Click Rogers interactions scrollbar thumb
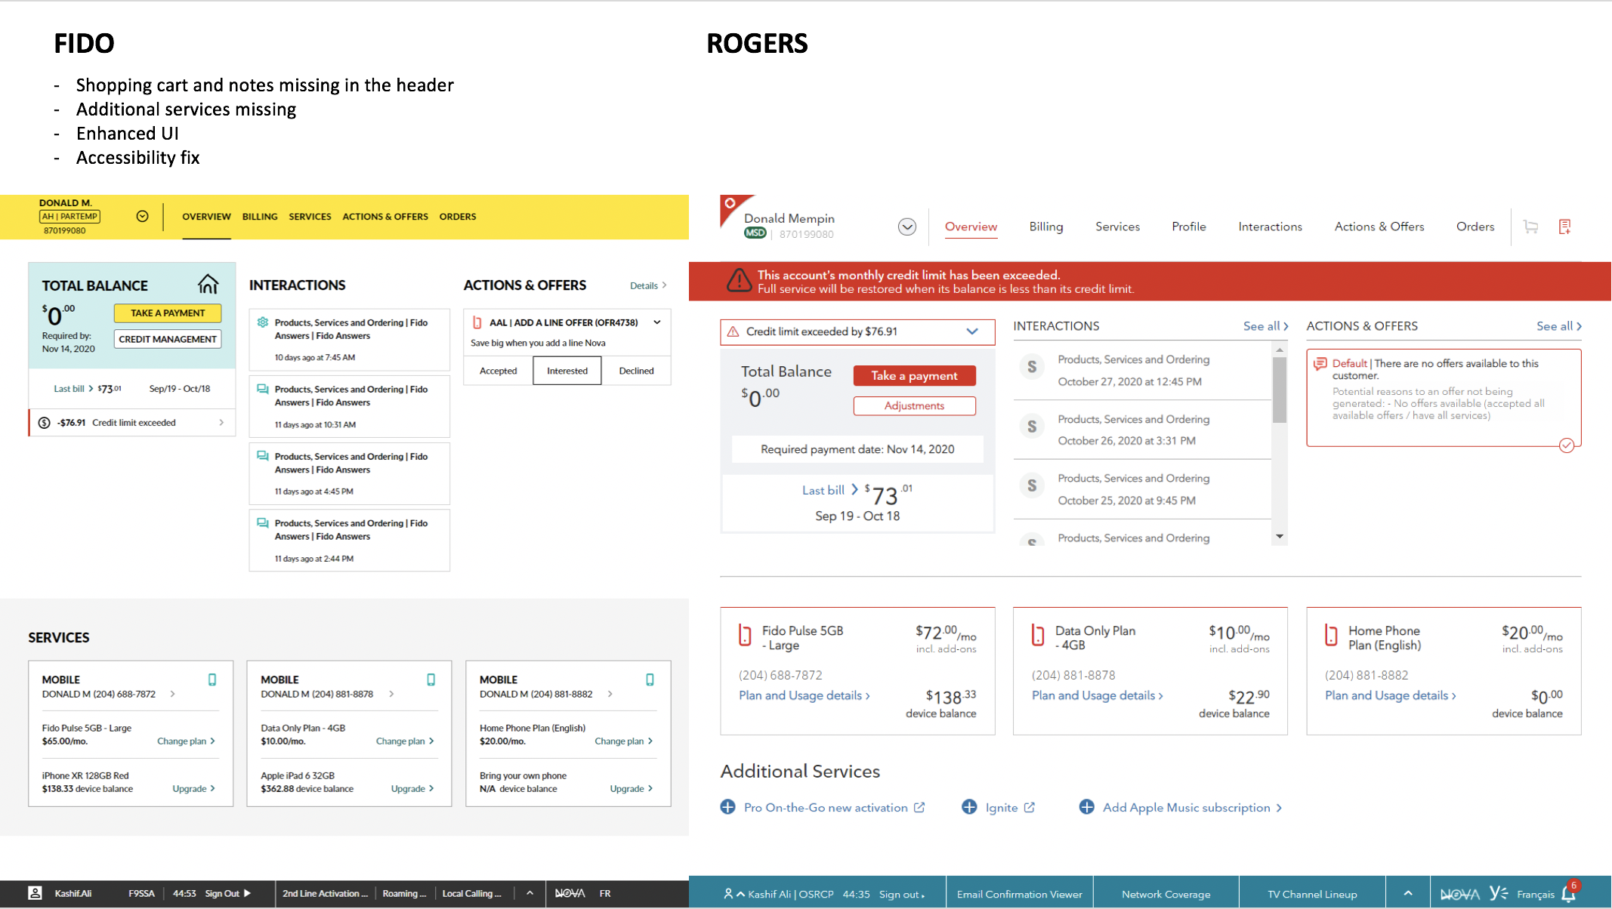The image size is (1612, 909). click(x=1279, y=390)
